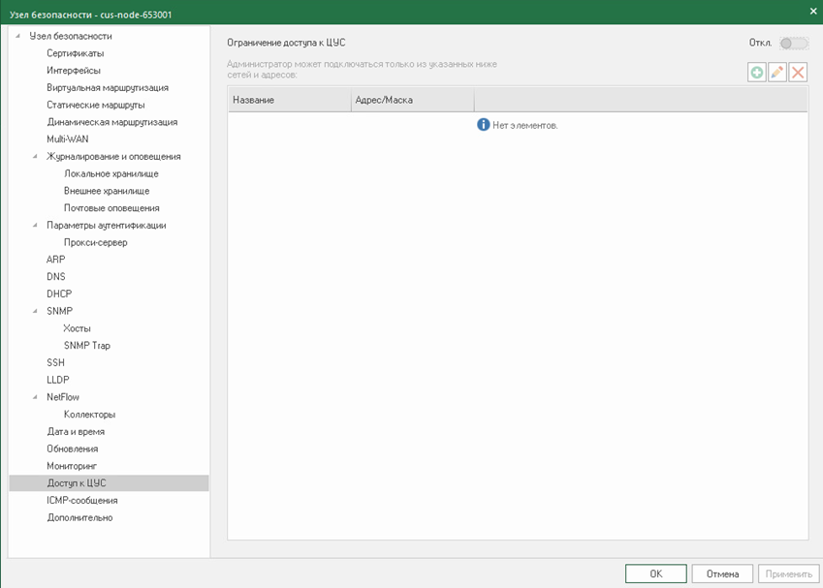
Task: Select Почтовые оповещения
Action: (x=111, y=208)
